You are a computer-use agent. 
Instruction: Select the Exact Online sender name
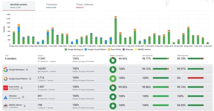pos(14,87)
